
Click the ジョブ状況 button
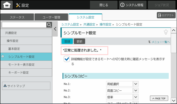coord(162,5)
